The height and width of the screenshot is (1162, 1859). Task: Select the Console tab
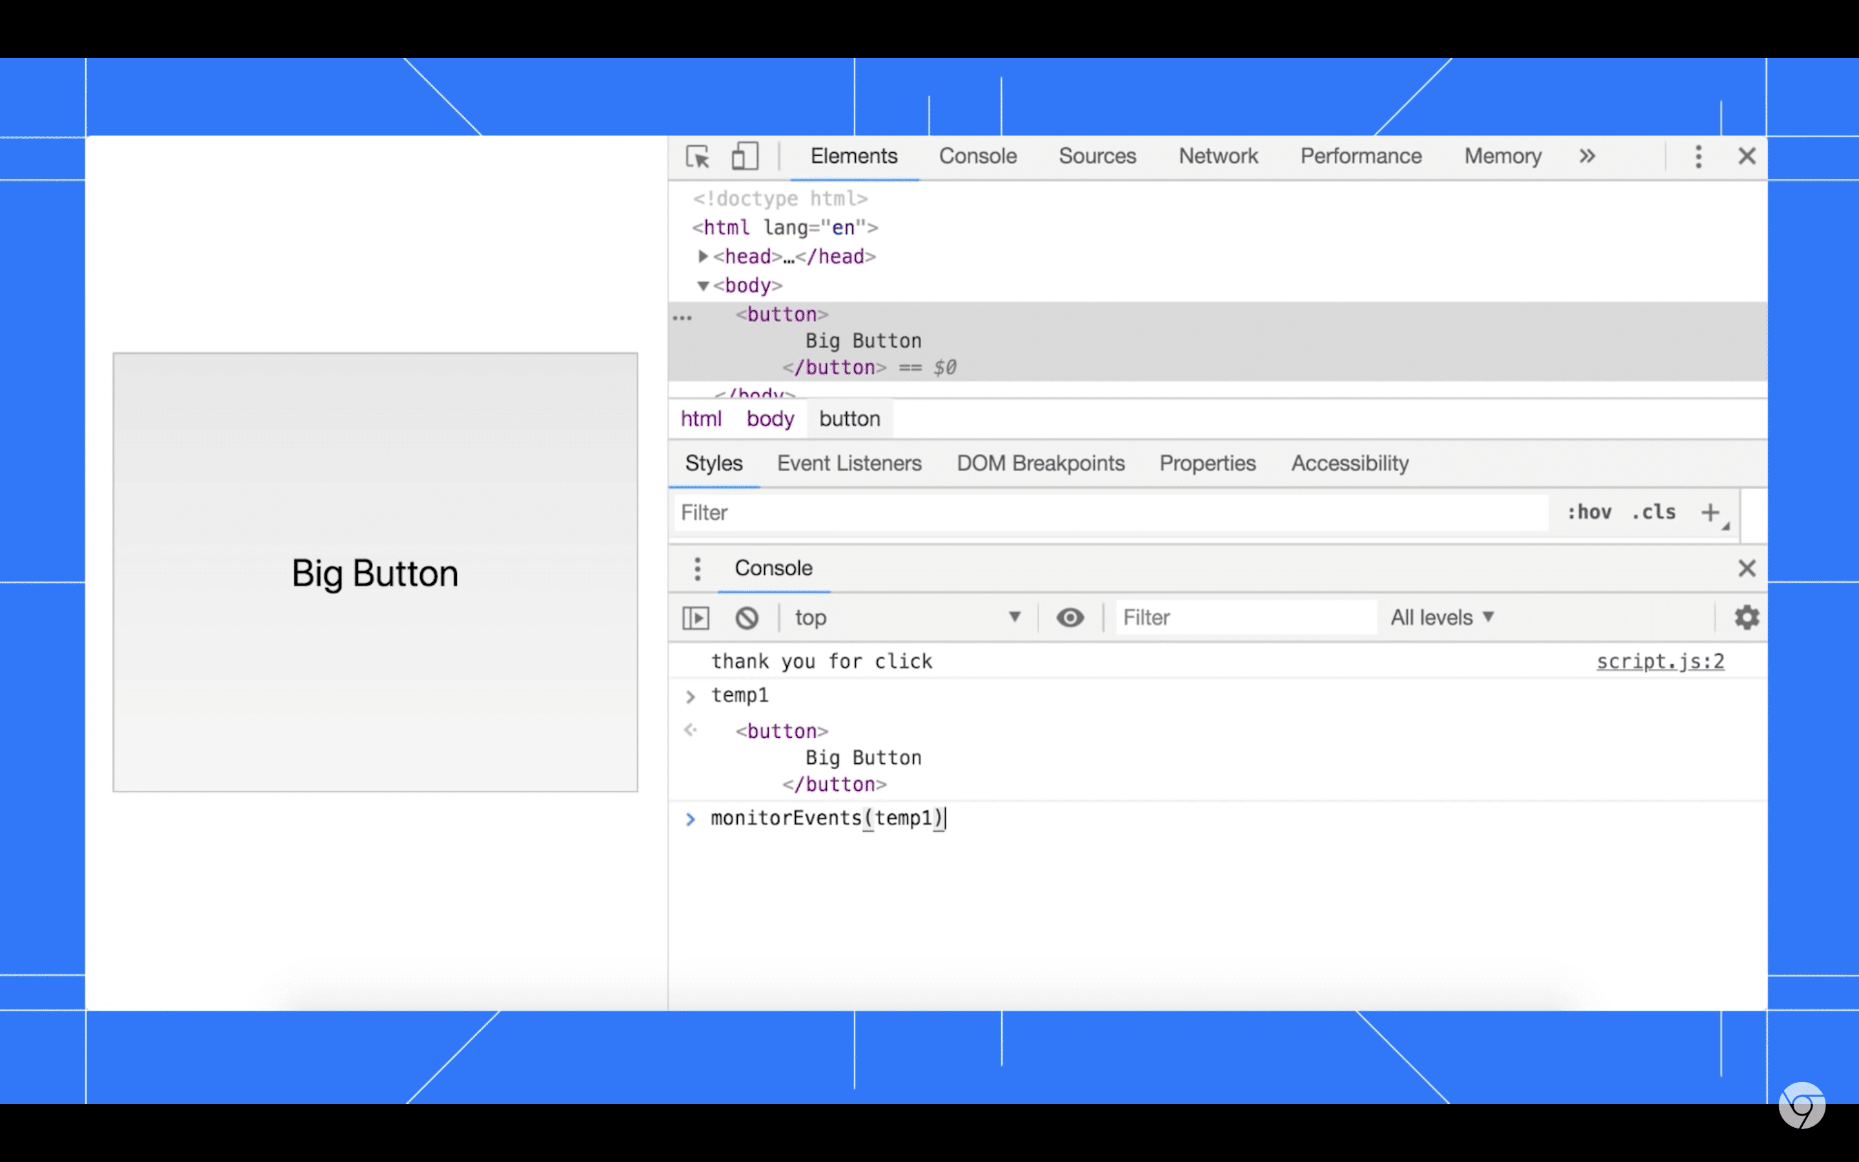tap(977, 157)
